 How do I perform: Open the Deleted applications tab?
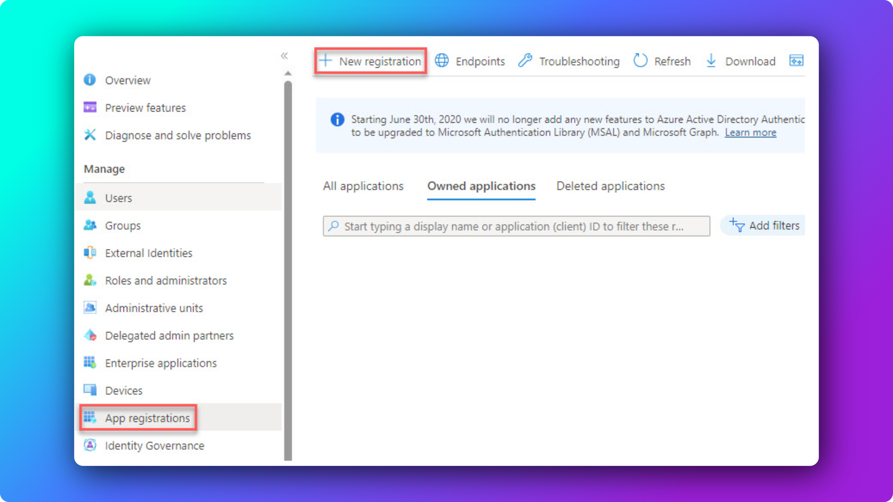pos(611,186)
